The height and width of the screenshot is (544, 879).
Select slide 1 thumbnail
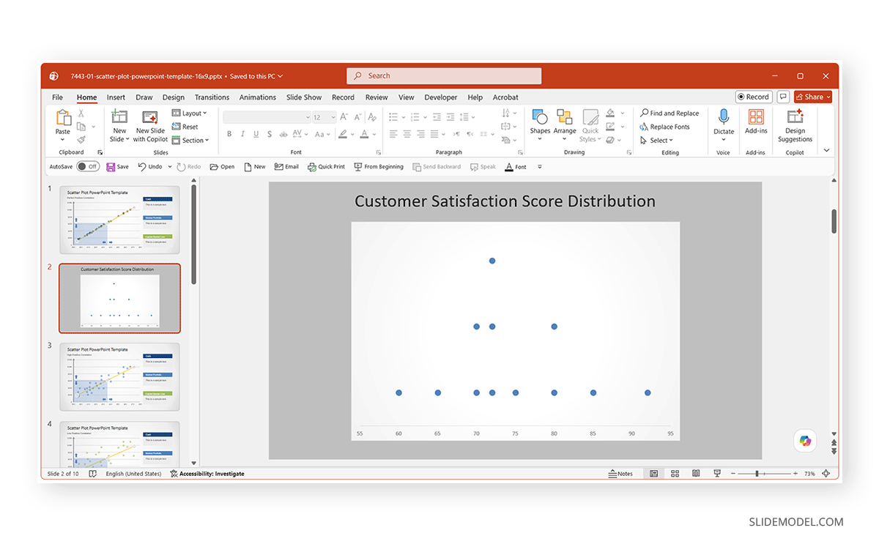point(119,220)
